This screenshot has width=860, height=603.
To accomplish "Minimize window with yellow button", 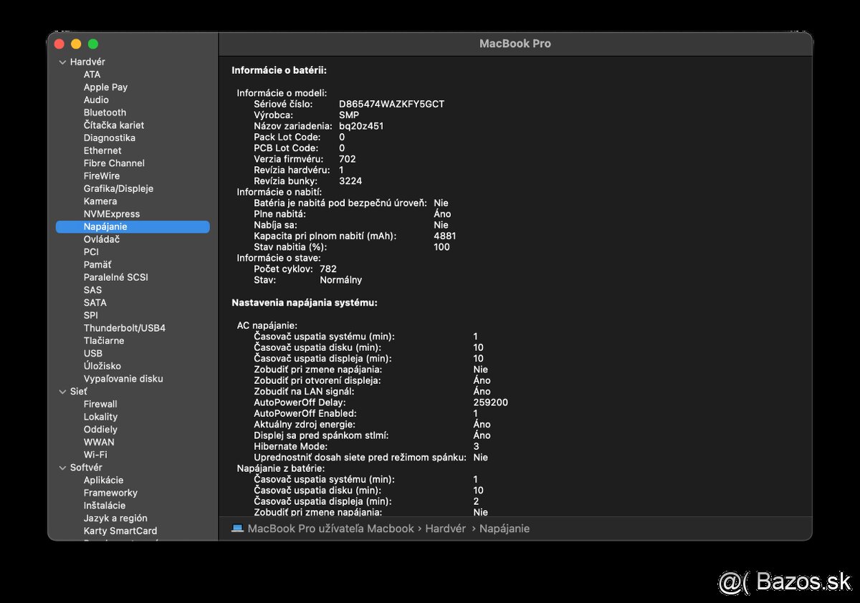I will point(76,44).
